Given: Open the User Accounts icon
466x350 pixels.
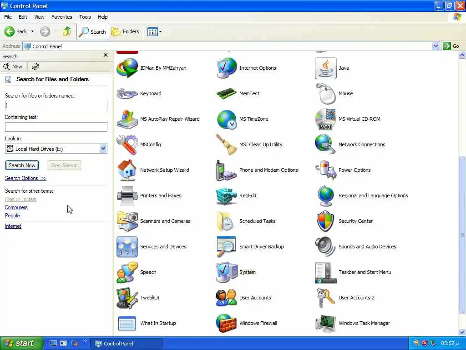Looking at the screenshot, I should (x=227, y=298).
